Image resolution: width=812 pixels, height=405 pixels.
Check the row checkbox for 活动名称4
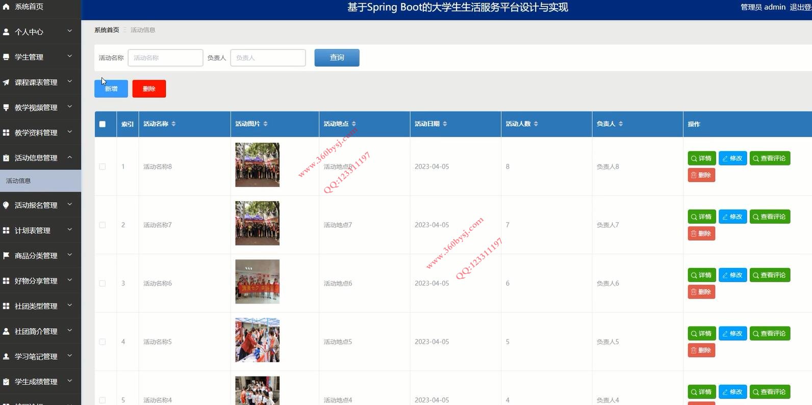103,400
